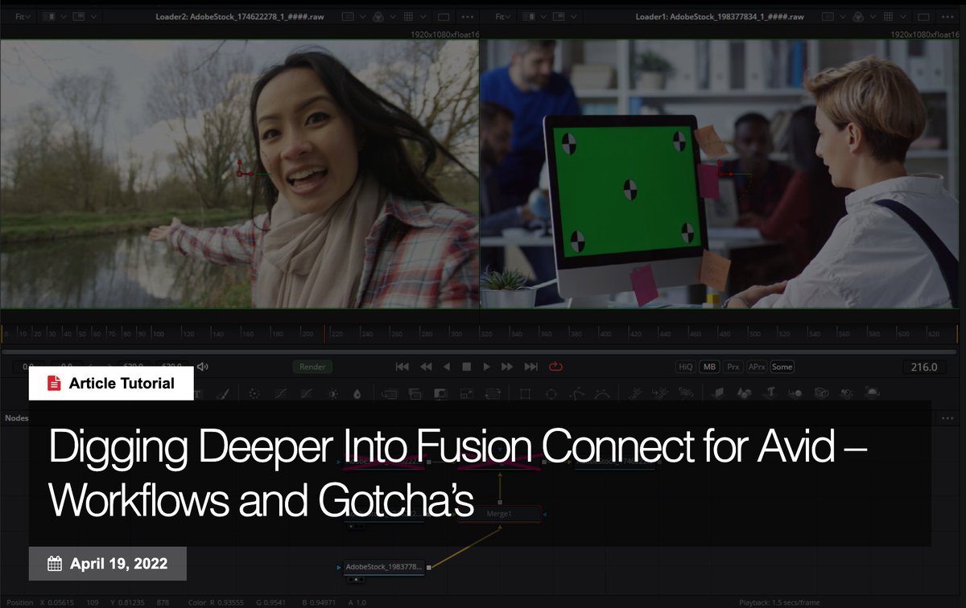Toggle the APrx auto proxy button

(757, 367)
